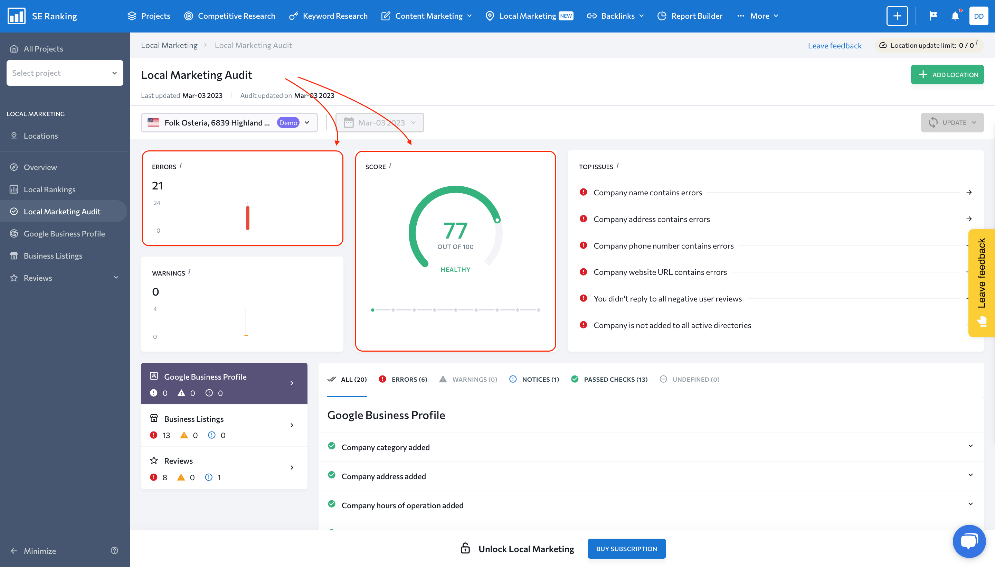Select the Reviews category card
Screen dimensions: 995x567
coord(224,468)
